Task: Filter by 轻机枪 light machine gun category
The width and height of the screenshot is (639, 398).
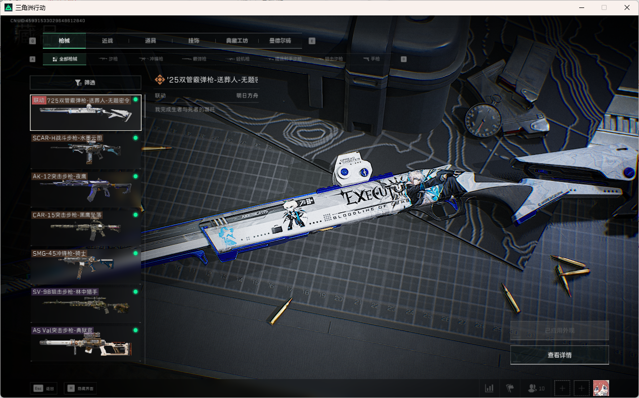Action: [x=237, y=59]
